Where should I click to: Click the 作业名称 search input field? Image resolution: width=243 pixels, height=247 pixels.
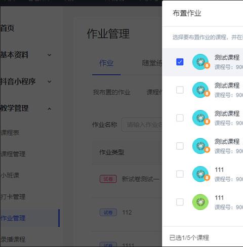(142, 125)
